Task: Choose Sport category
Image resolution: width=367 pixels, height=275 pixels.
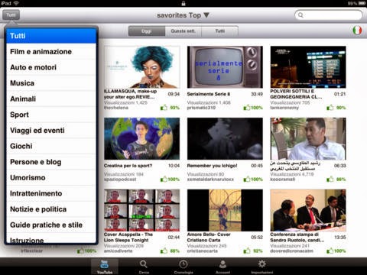Action: (51, 115)
